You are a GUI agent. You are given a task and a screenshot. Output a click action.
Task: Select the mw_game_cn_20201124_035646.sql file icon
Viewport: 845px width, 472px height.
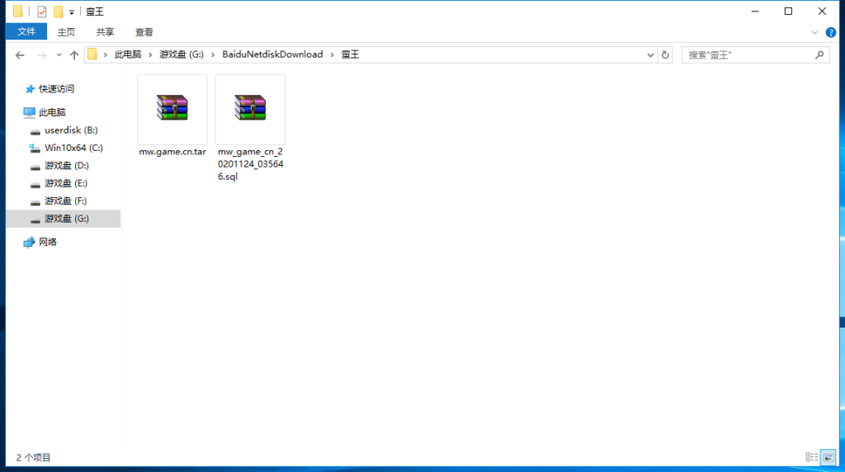(x=250, y=108)
